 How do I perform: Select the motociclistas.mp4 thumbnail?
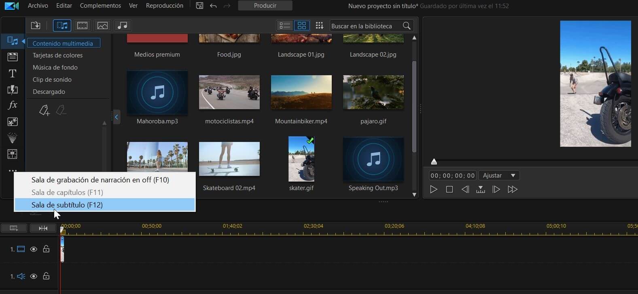tap(229, 92)
